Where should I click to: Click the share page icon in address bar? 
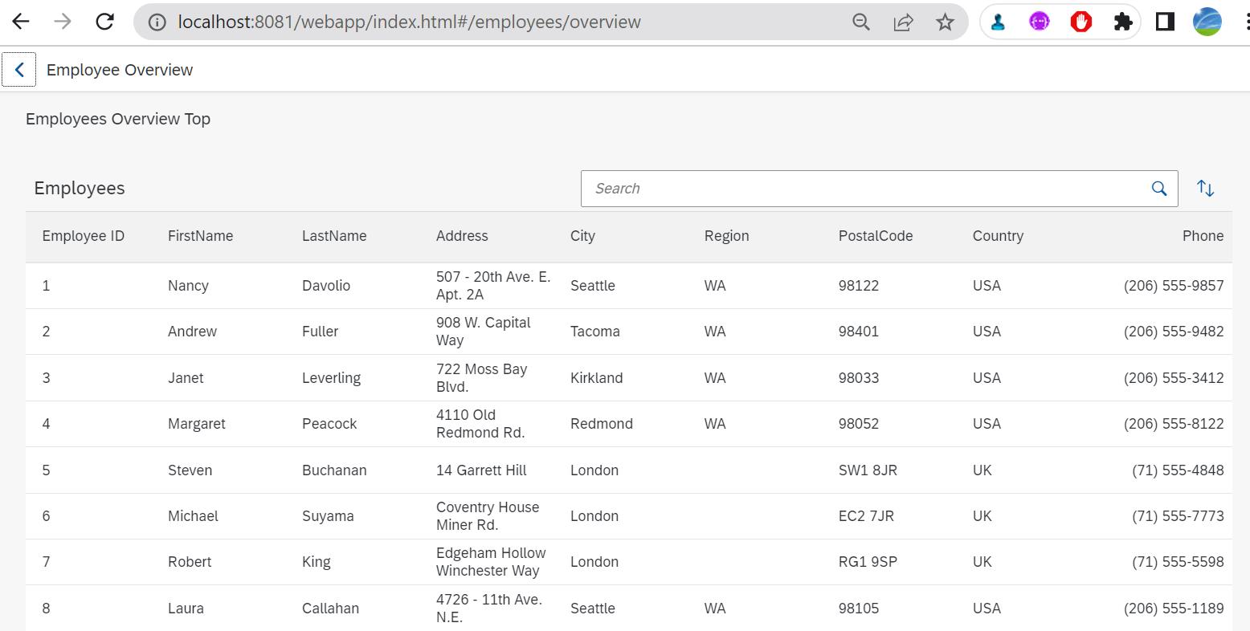pyautogui.click(x=903, y=22)
